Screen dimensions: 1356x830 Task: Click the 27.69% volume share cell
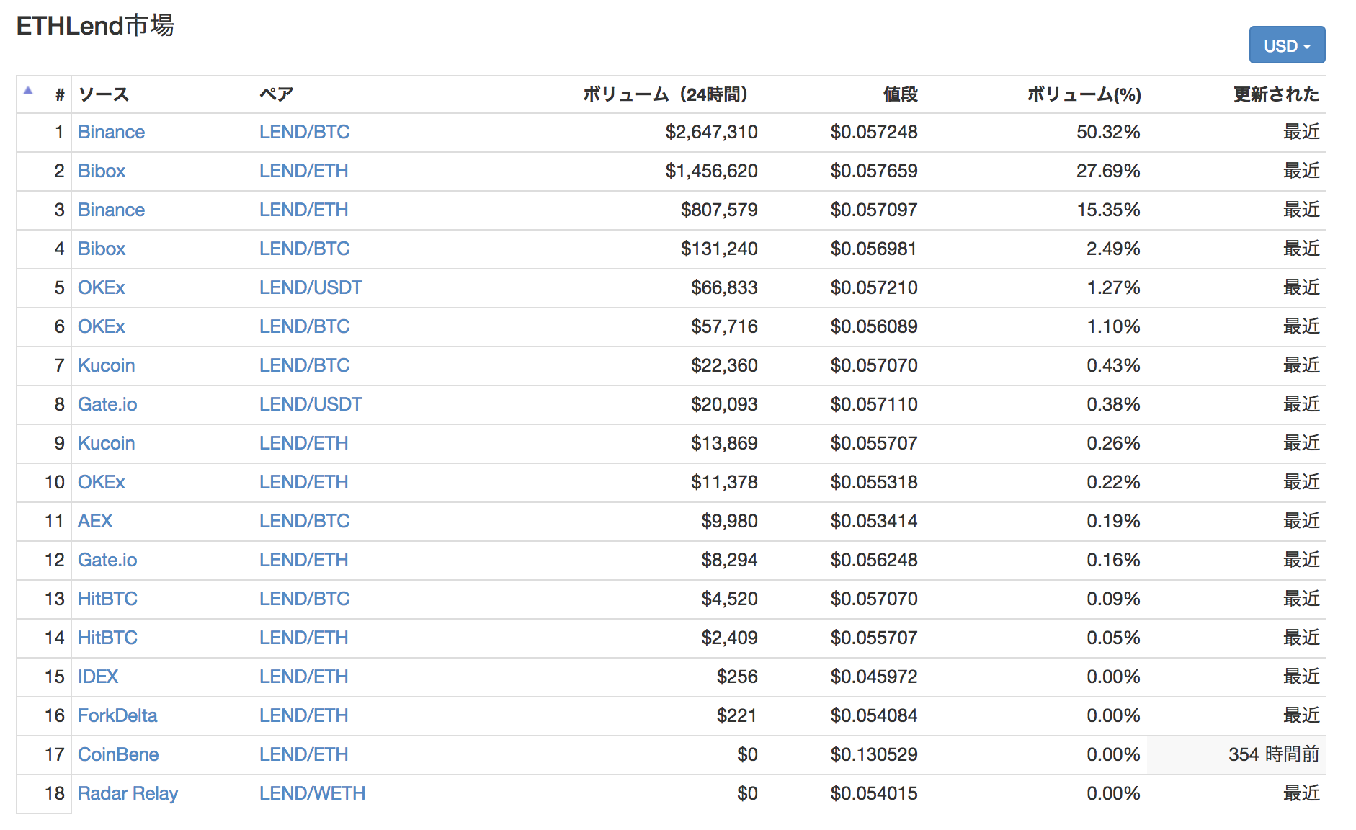(1108, 171)
